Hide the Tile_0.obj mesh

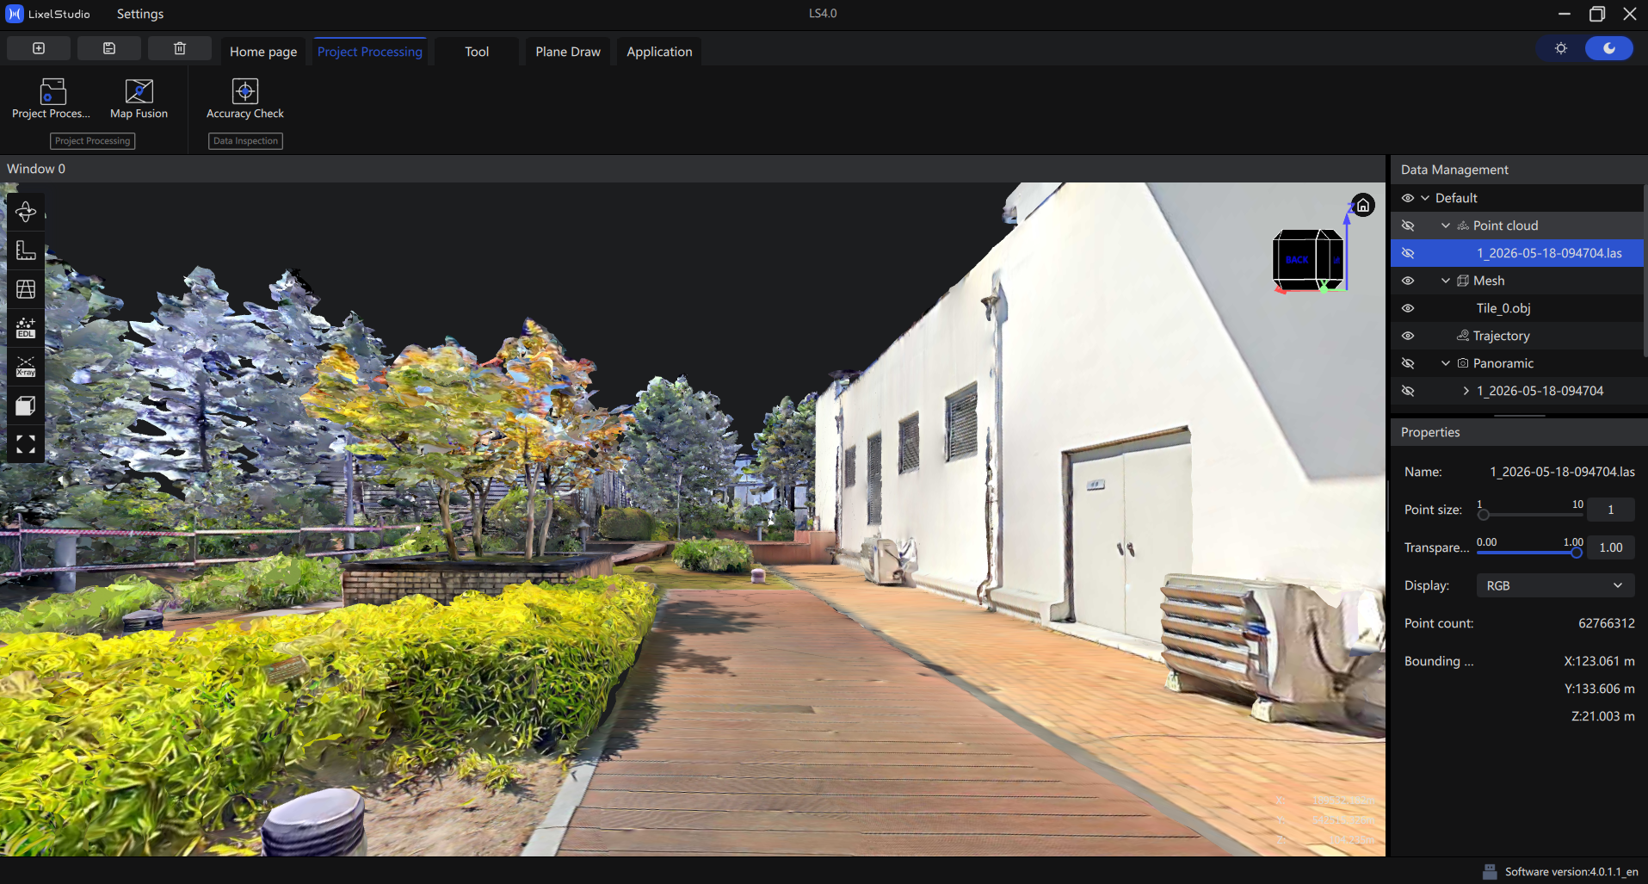click(x=1408, y=308)
